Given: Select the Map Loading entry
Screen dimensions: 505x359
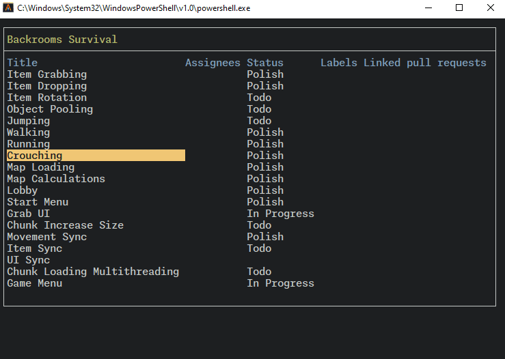Looking at the screenshot, I should coord(40,167).
